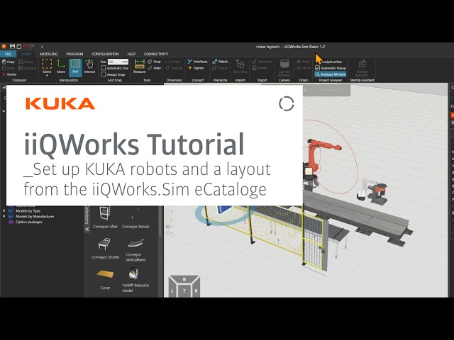This screenshot has height=340, width=454.
Task: Click Export Image
Action: pos(260,68)
